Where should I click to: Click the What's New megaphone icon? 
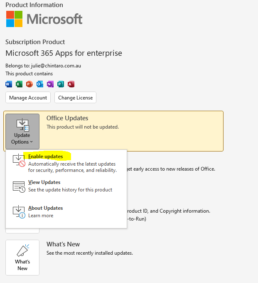click(x=23, y=251)
